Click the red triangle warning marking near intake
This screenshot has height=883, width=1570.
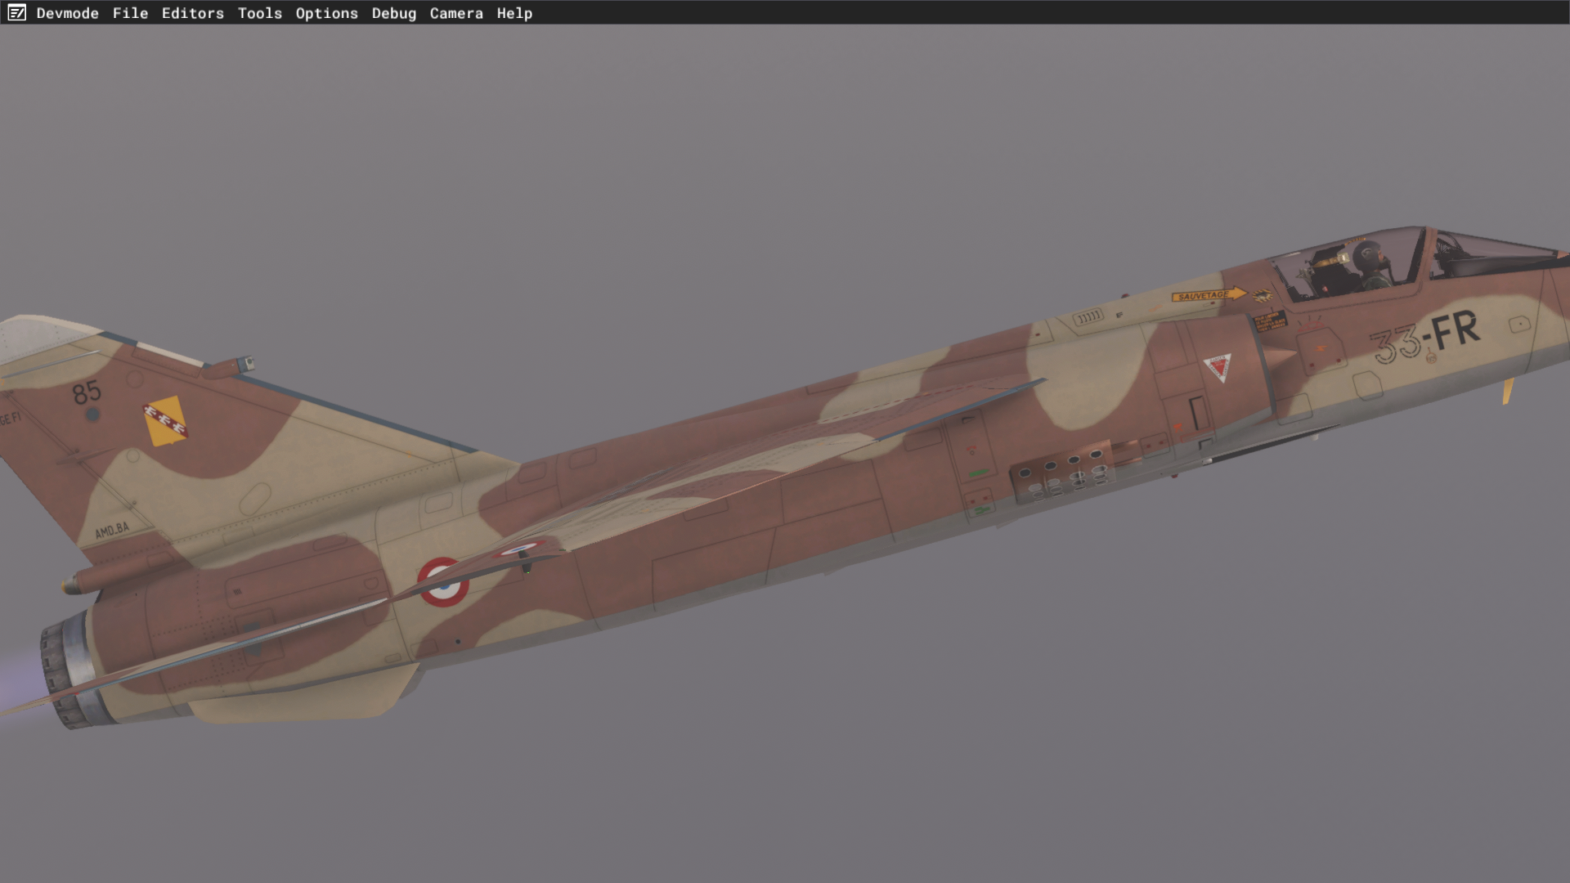pyautogui.click(x=1218, y=366)
